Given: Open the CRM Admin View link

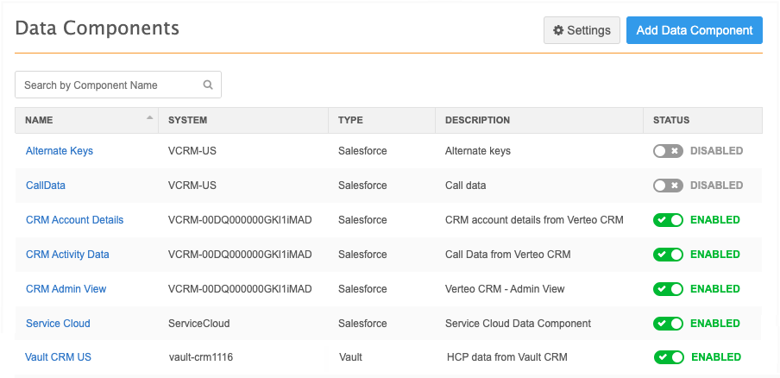Looking at the screenshot, I should [66, 289].
